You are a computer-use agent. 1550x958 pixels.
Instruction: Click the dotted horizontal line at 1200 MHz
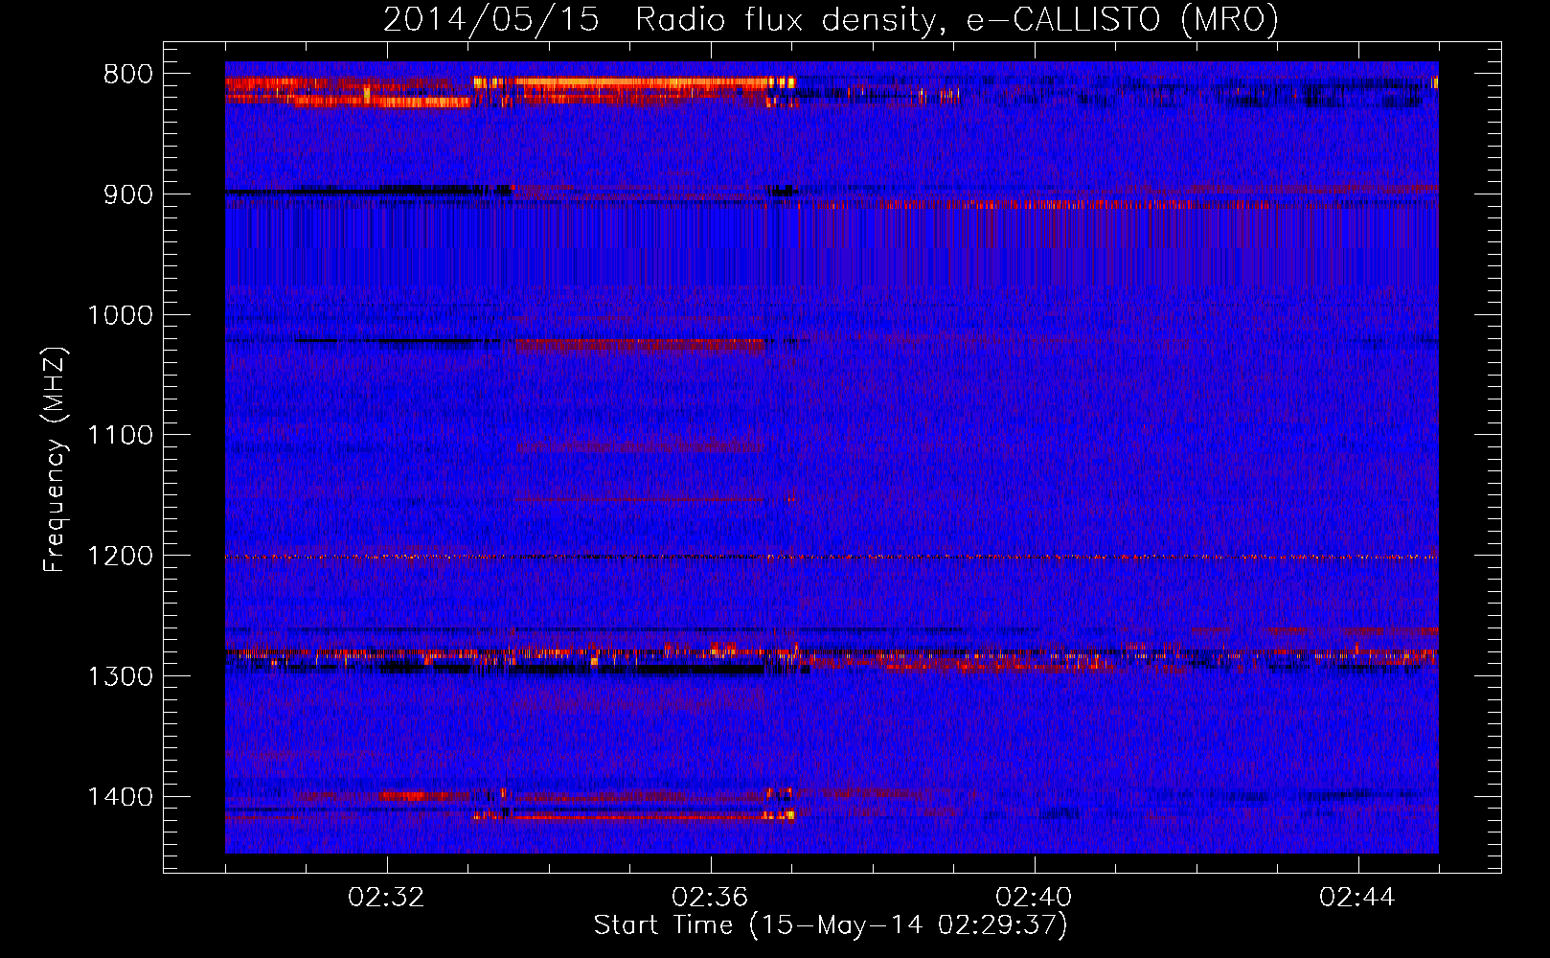tap(832, 557)
